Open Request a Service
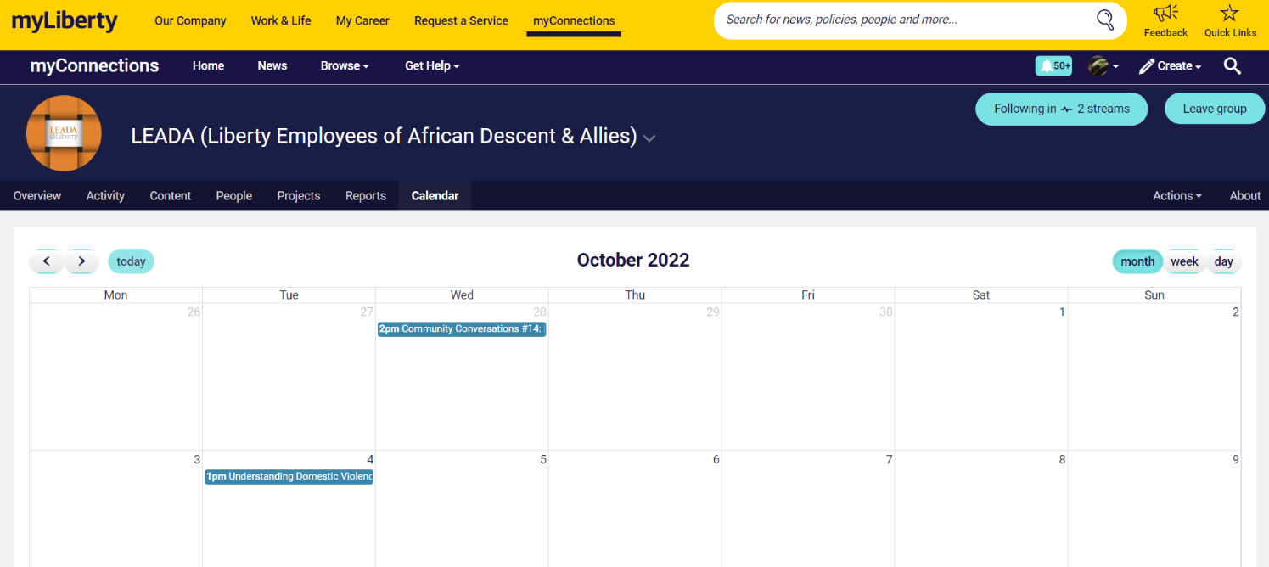 461,21
